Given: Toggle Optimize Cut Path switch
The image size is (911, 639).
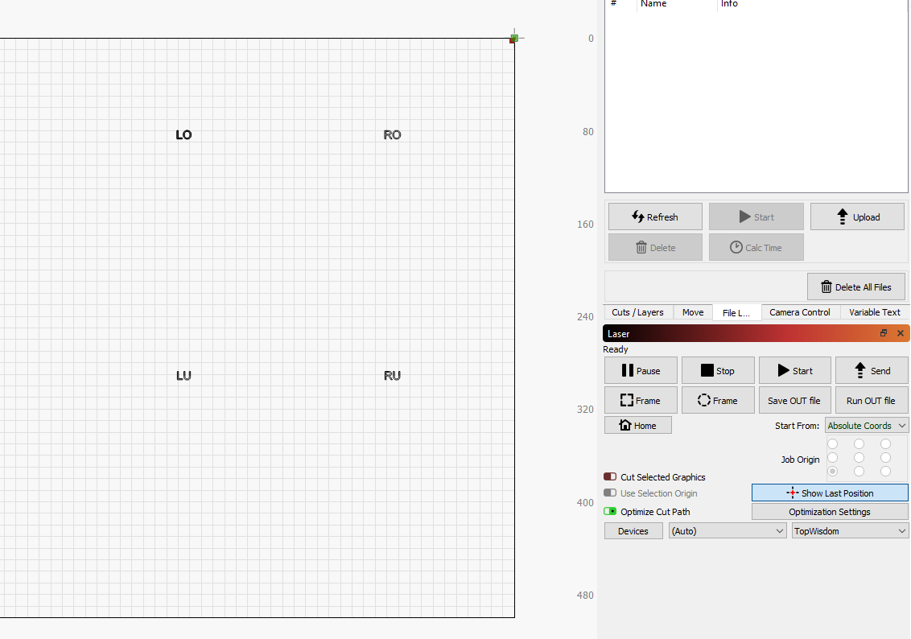Looking at the screenshot, I should pos(610,512).
